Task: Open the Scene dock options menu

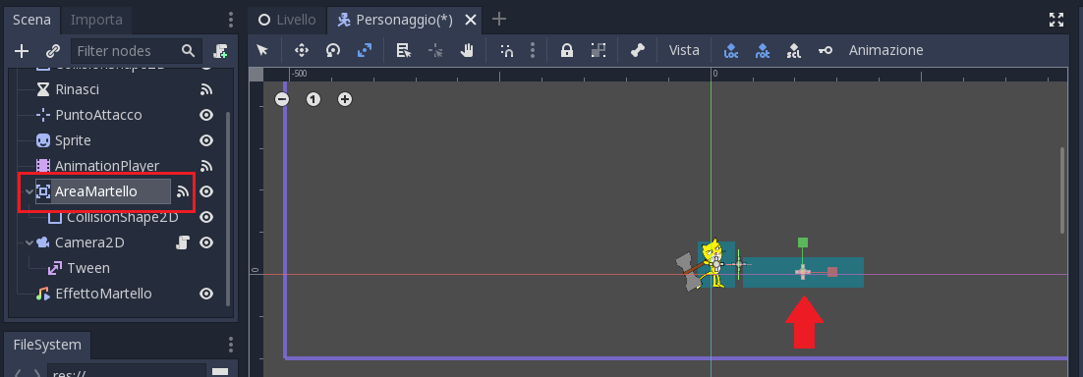Action: click(231, 20)
